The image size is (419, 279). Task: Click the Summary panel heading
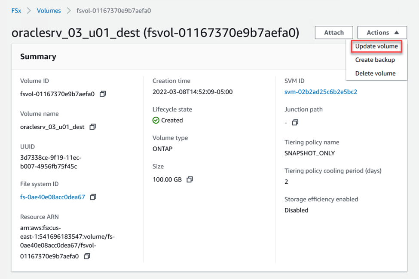tap(38, 57)
